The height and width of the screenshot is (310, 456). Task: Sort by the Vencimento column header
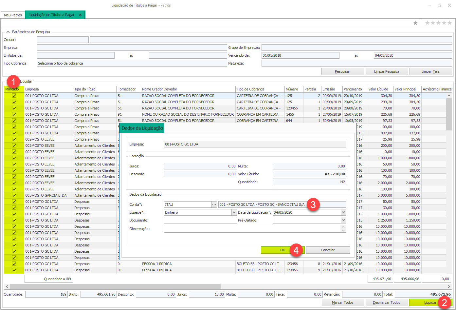[x=355, y=89]
